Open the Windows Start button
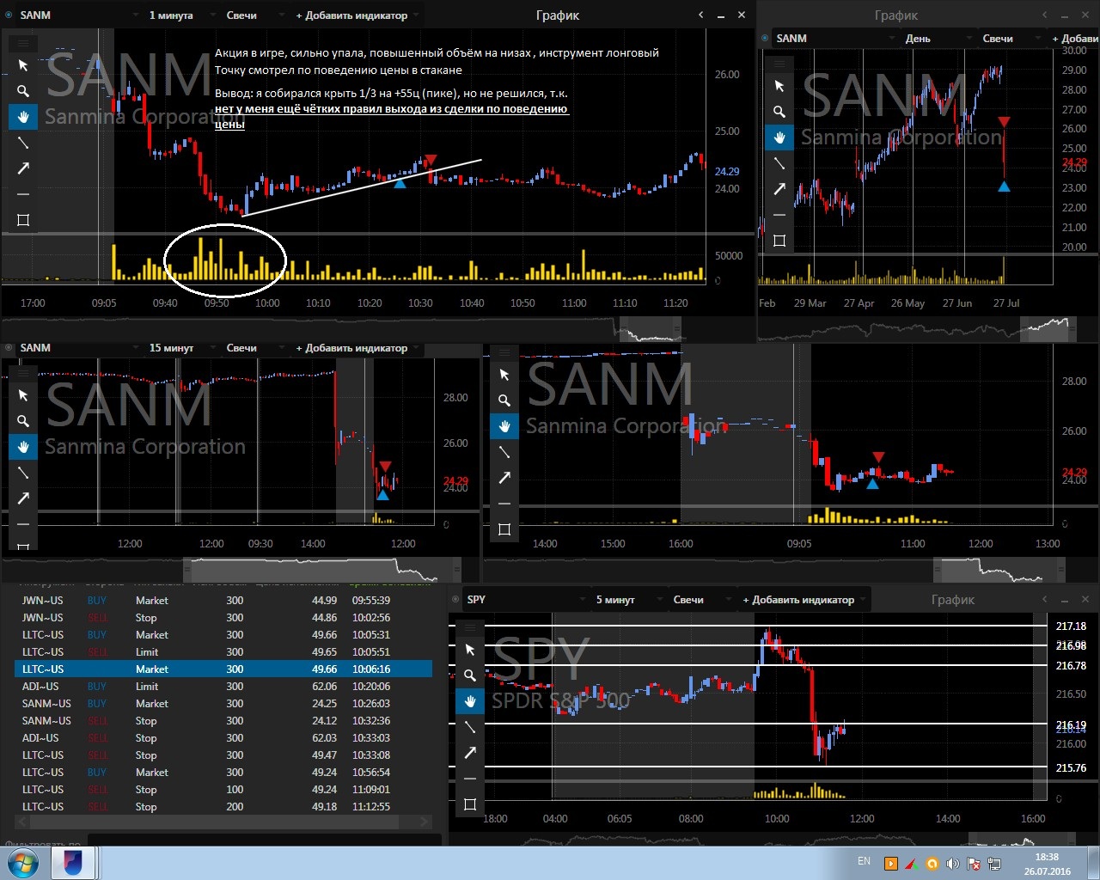The image size is (1100, 880). pyautogui.click(x=23, y=863)
